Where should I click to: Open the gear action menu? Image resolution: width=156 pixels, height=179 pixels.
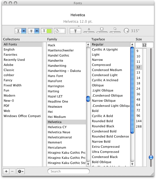pyautogui.click(x=21, y=171)
